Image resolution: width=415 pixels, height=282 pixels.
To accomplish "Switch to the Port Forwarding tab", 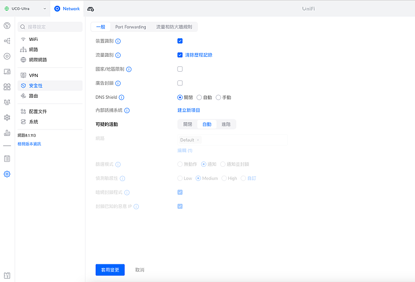I will [x=130, y=27].
